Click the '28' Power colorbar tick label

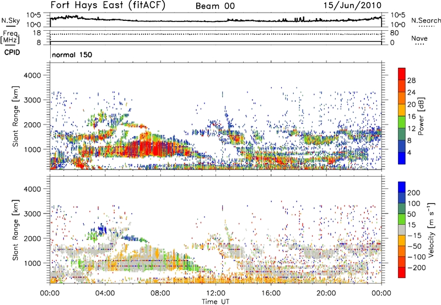[x=411, y=80]
